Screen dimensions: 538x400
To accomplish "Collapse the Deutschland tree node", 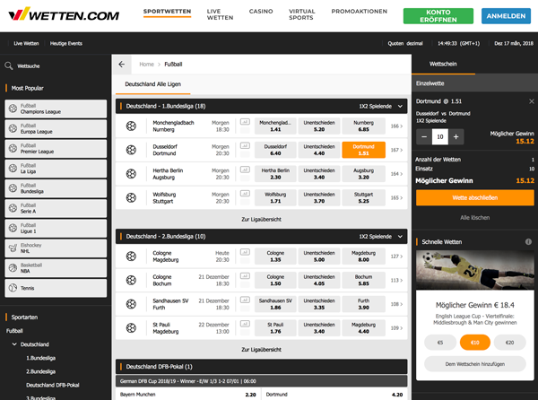I will [14, 344].
